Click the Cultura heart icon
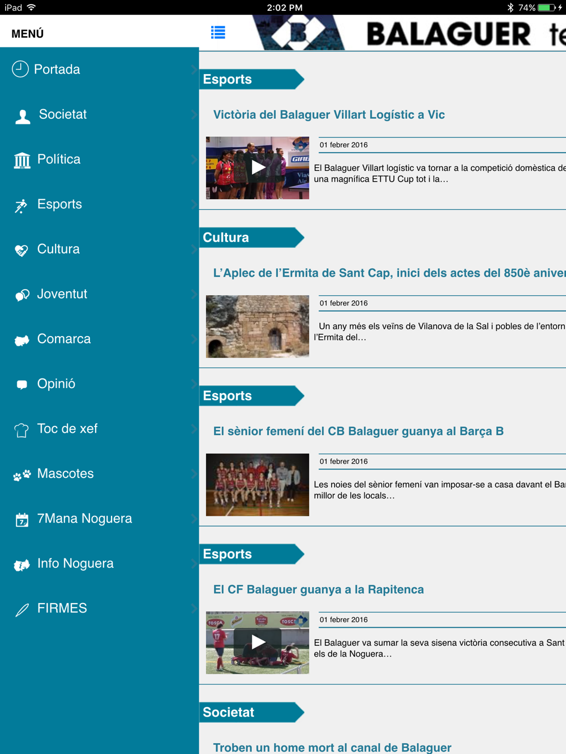Screen dimensions: 566x754 click(22, 250)
